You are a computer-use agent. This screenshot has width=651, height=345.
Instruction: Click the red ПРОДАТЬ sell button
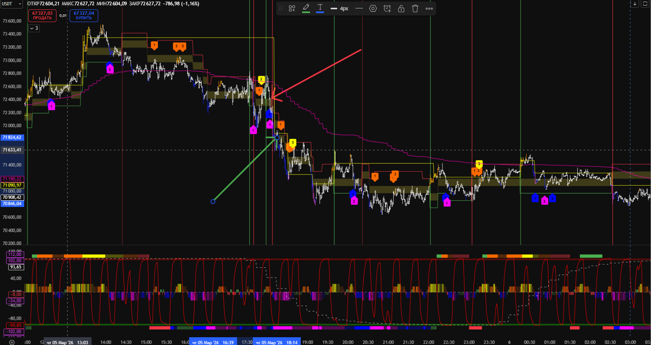point(42,16)
